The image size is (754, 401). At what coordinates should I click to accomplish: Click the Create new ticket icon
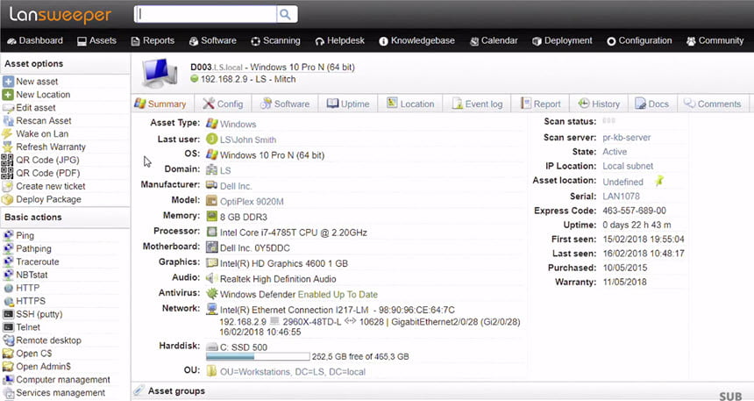click(x=8, y=186)
